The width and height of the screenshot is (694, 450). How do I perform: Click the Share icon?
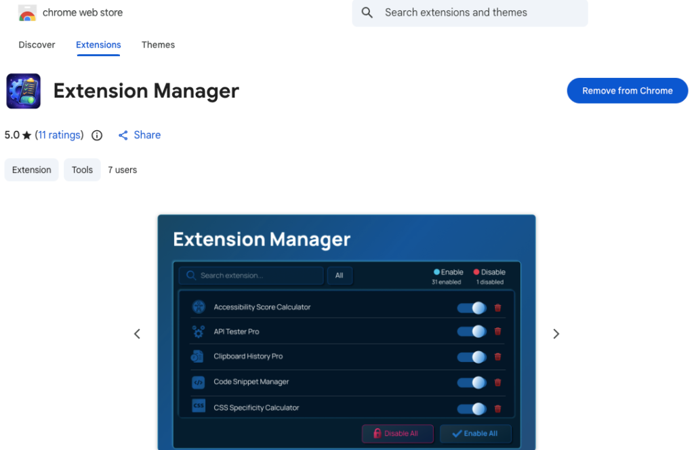coord(123,136)
